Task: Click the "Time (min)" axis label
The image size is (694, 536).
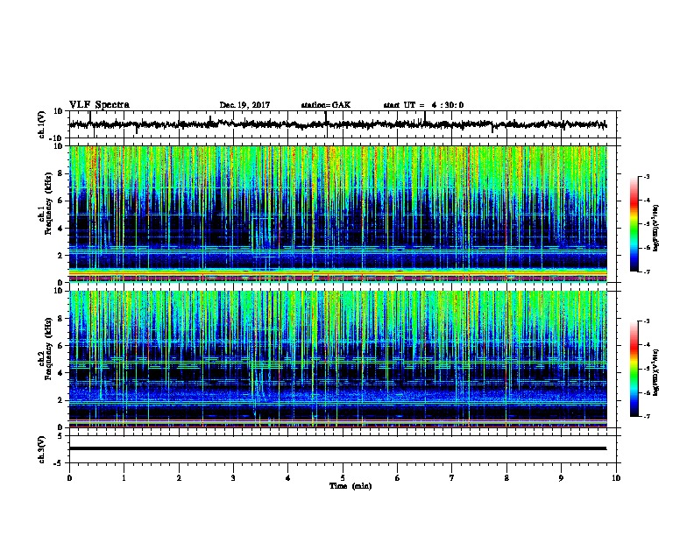Action: pyautogui.click(x=351, y=486)
